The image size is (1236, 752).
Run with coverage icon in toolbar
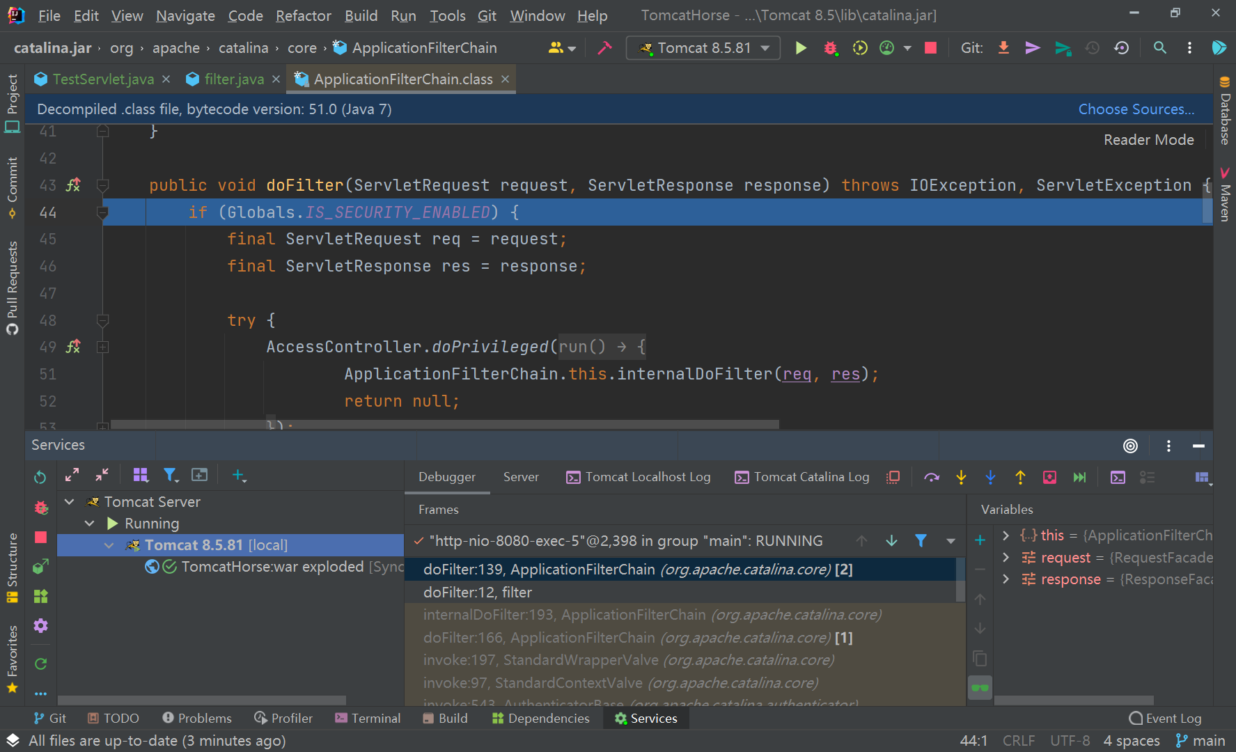[x=860, y=48]
